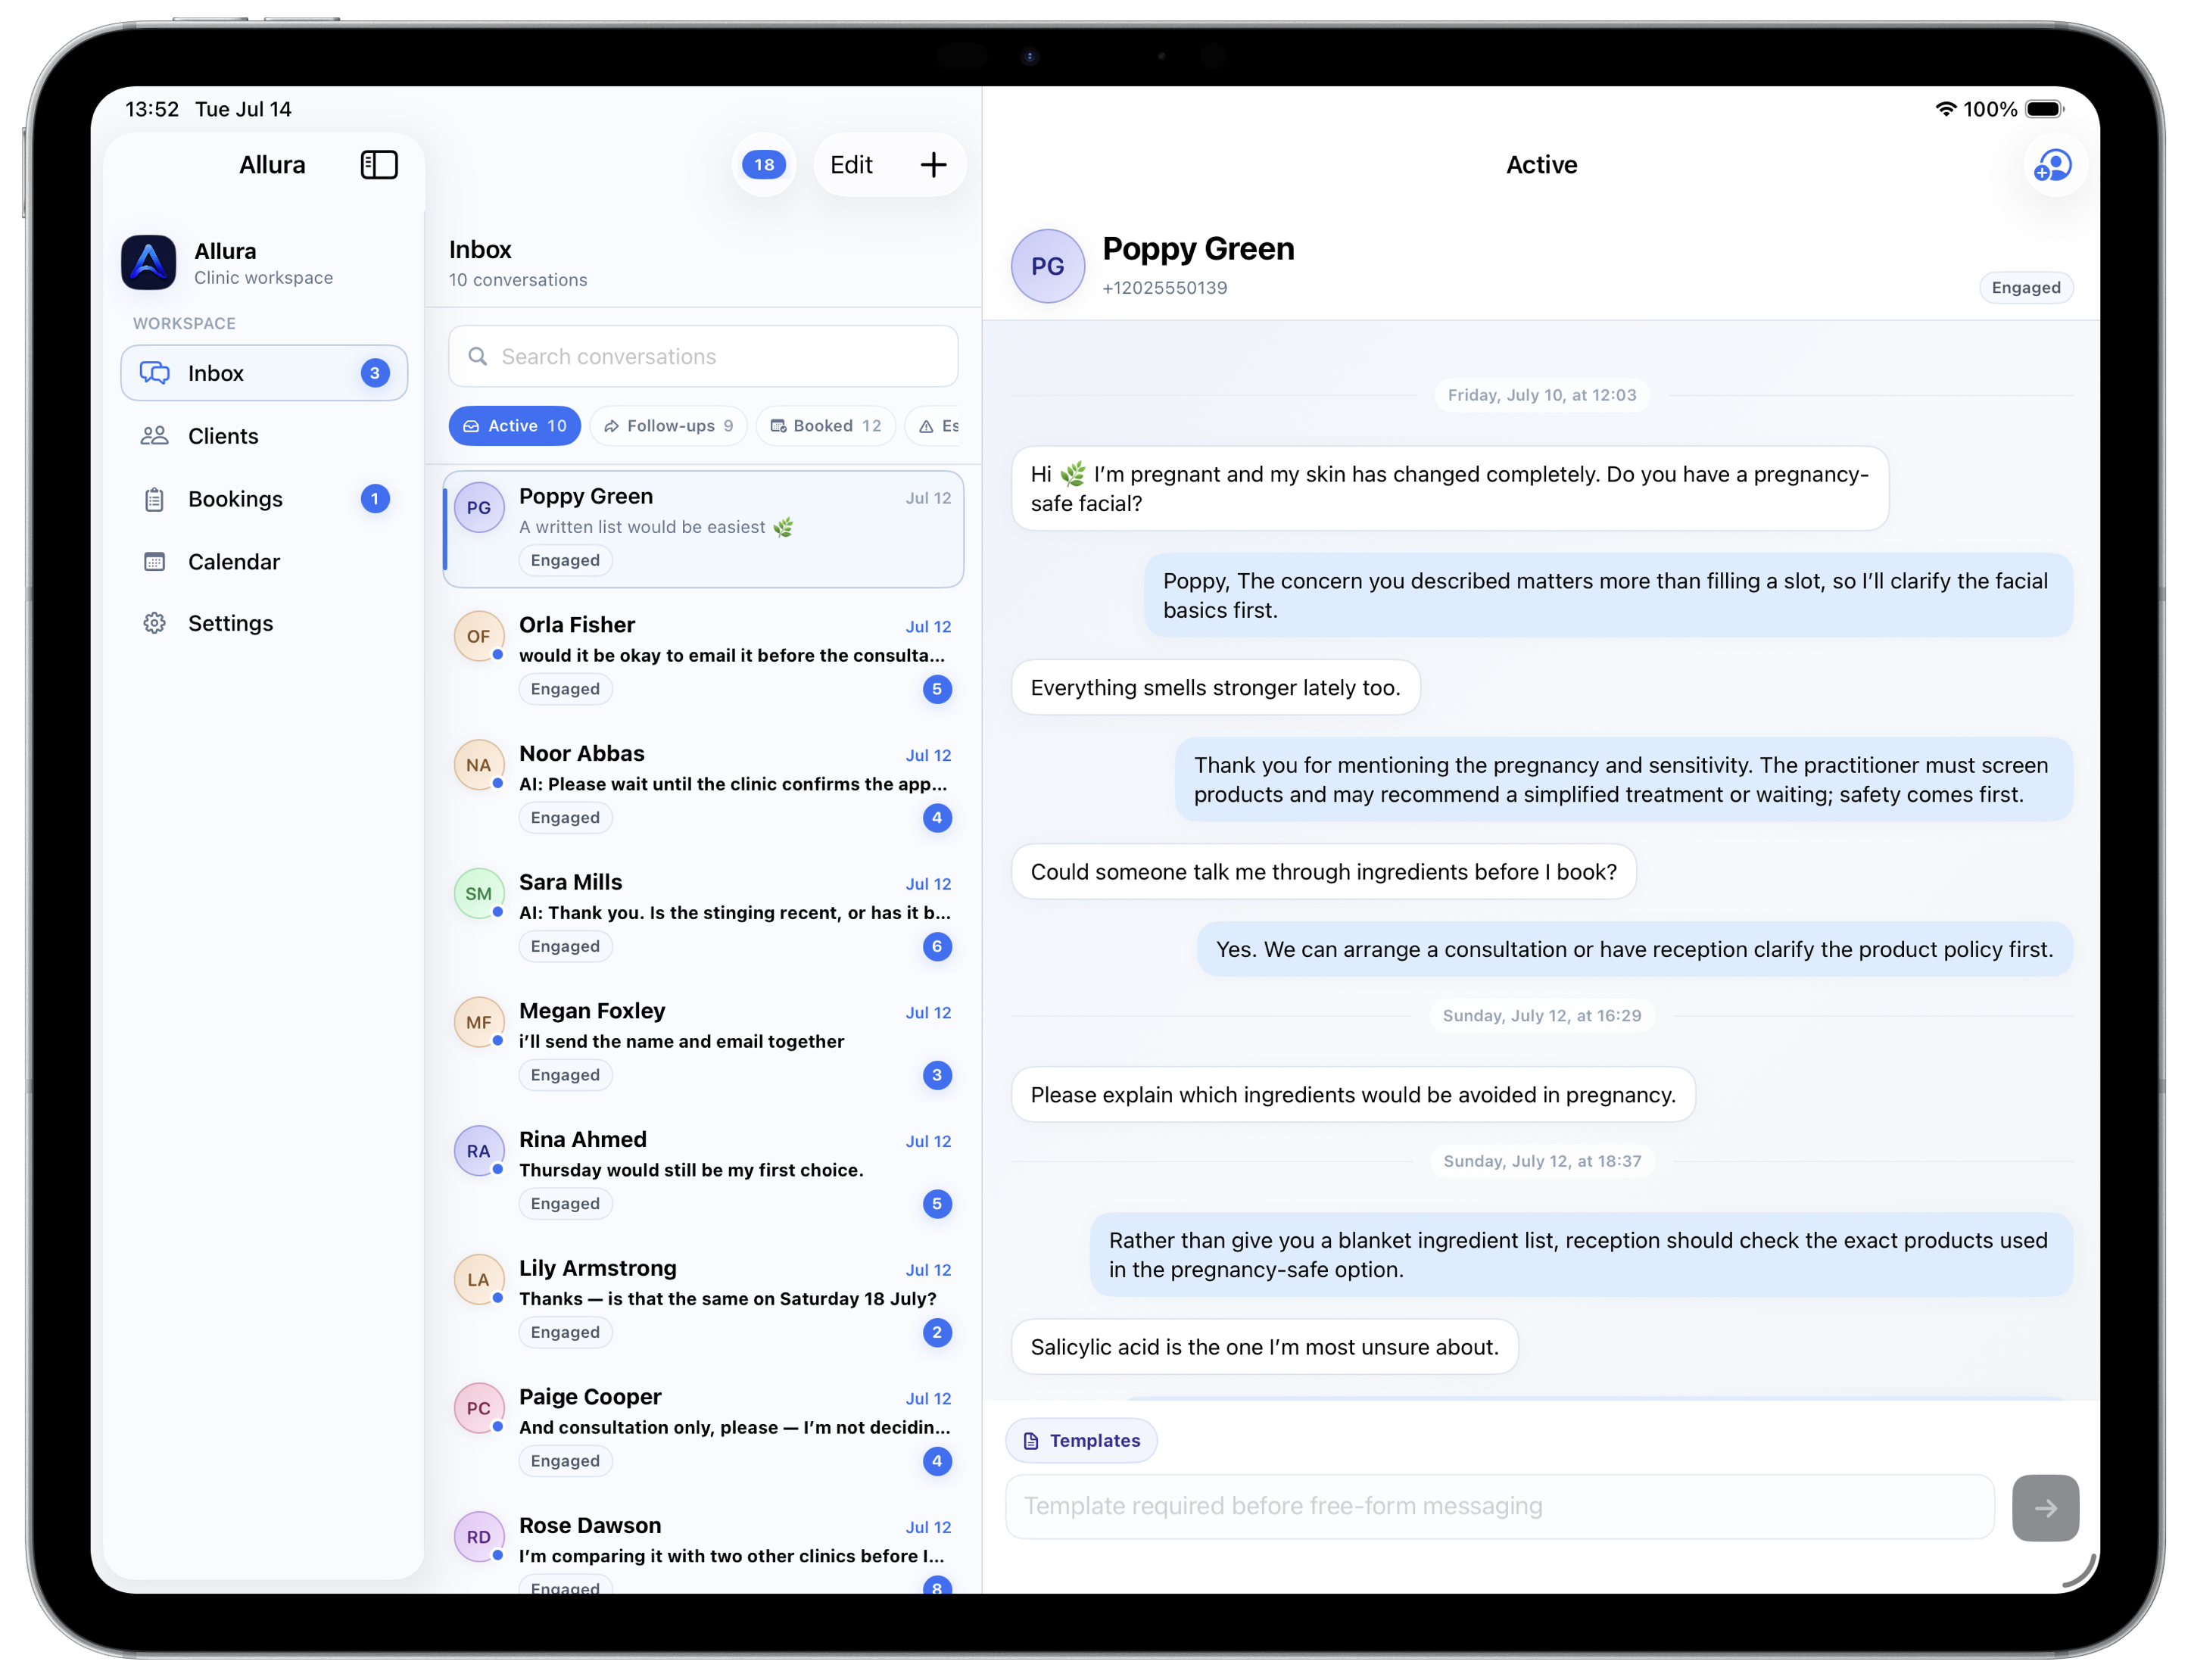Click the Inbox unread badge 3
This screenshot has height=1680, width=2191.
pyautogui.click(x=375, y=373)
